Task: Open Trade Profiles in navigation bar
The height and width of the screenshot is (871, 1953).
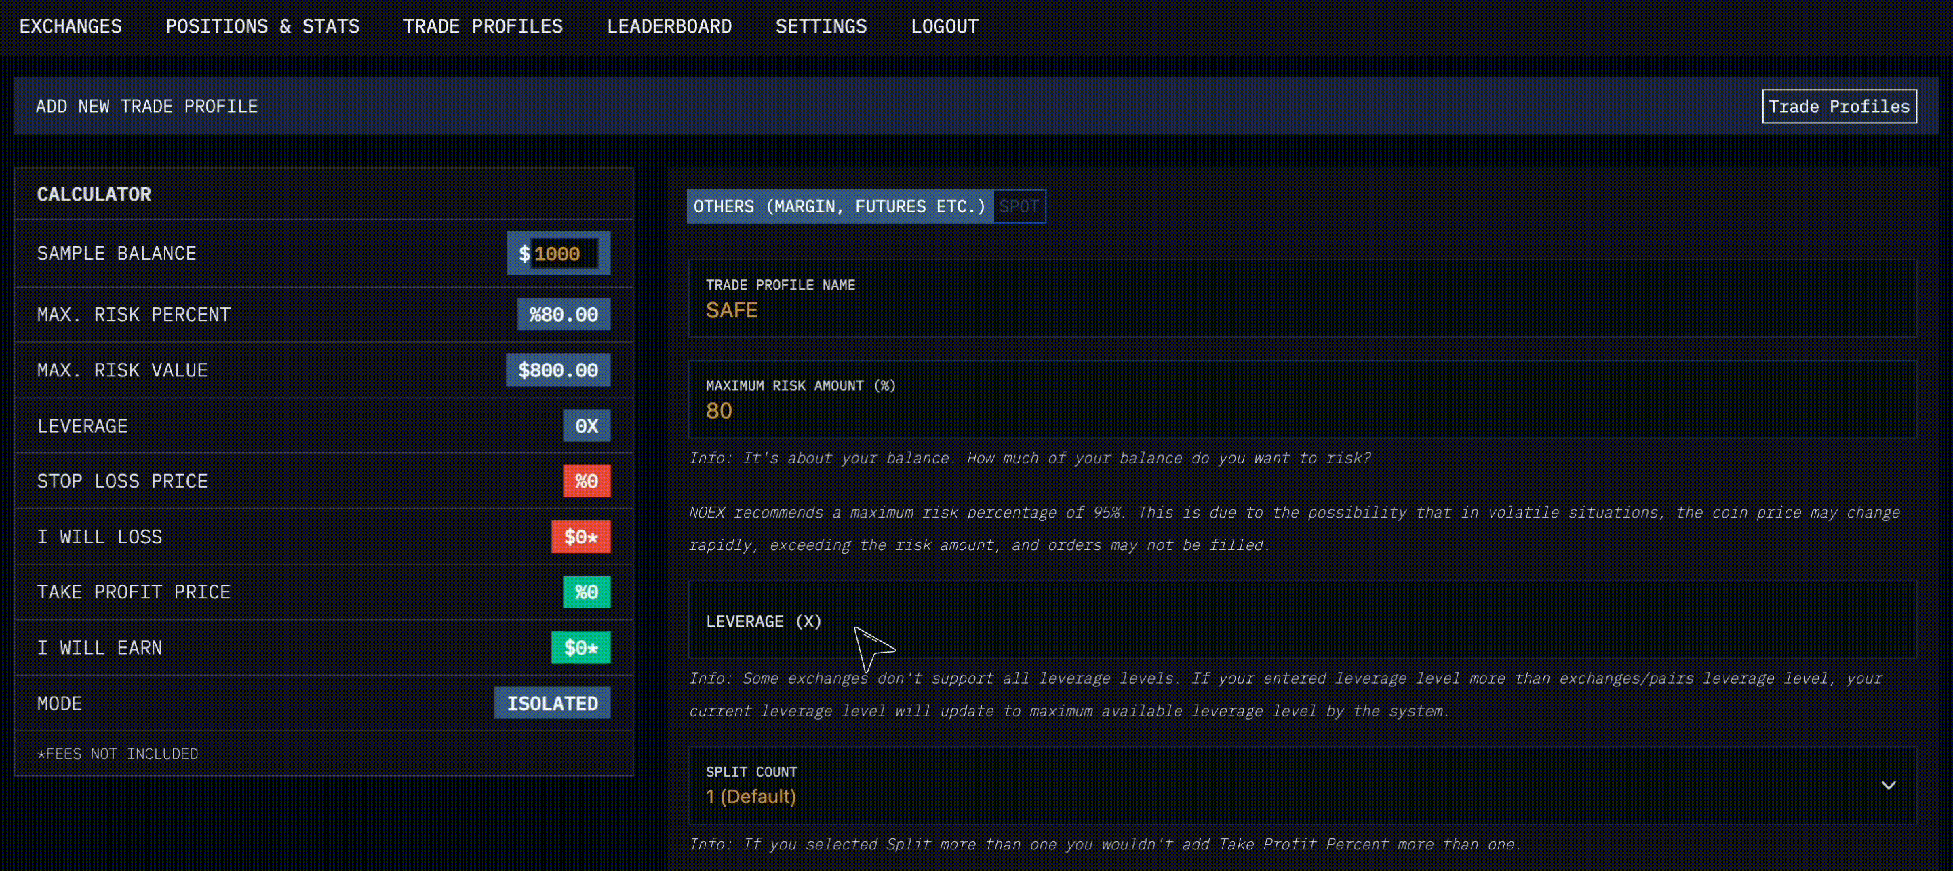Action: click(483, 26)
